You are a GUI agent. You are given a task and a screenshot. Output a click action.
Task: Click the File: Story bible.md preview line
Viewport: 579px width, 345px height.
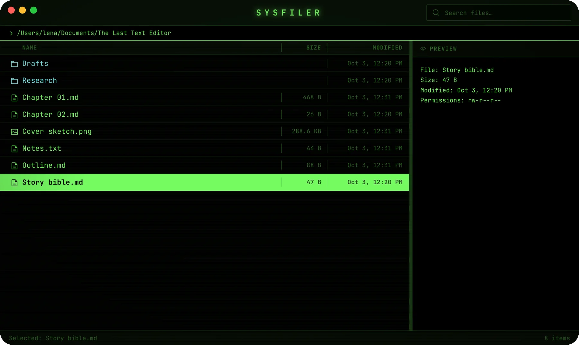point(457,70)
